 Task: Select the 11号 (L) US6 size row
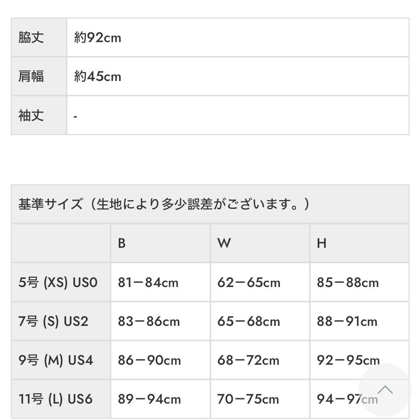pyautogui.click(x=56, y=399)
